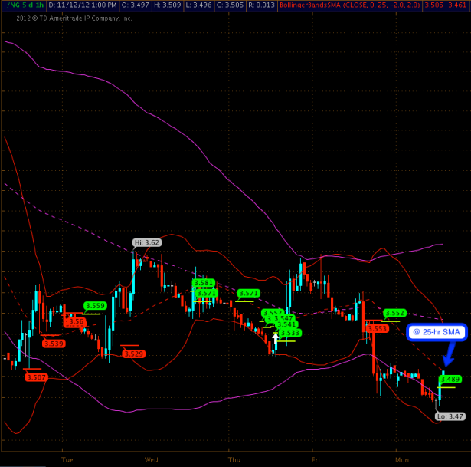The width and height of the screenshot is (471, 467).
Task: Click the /NG 5 d 1h symbol label
Action: click(23, 5)
